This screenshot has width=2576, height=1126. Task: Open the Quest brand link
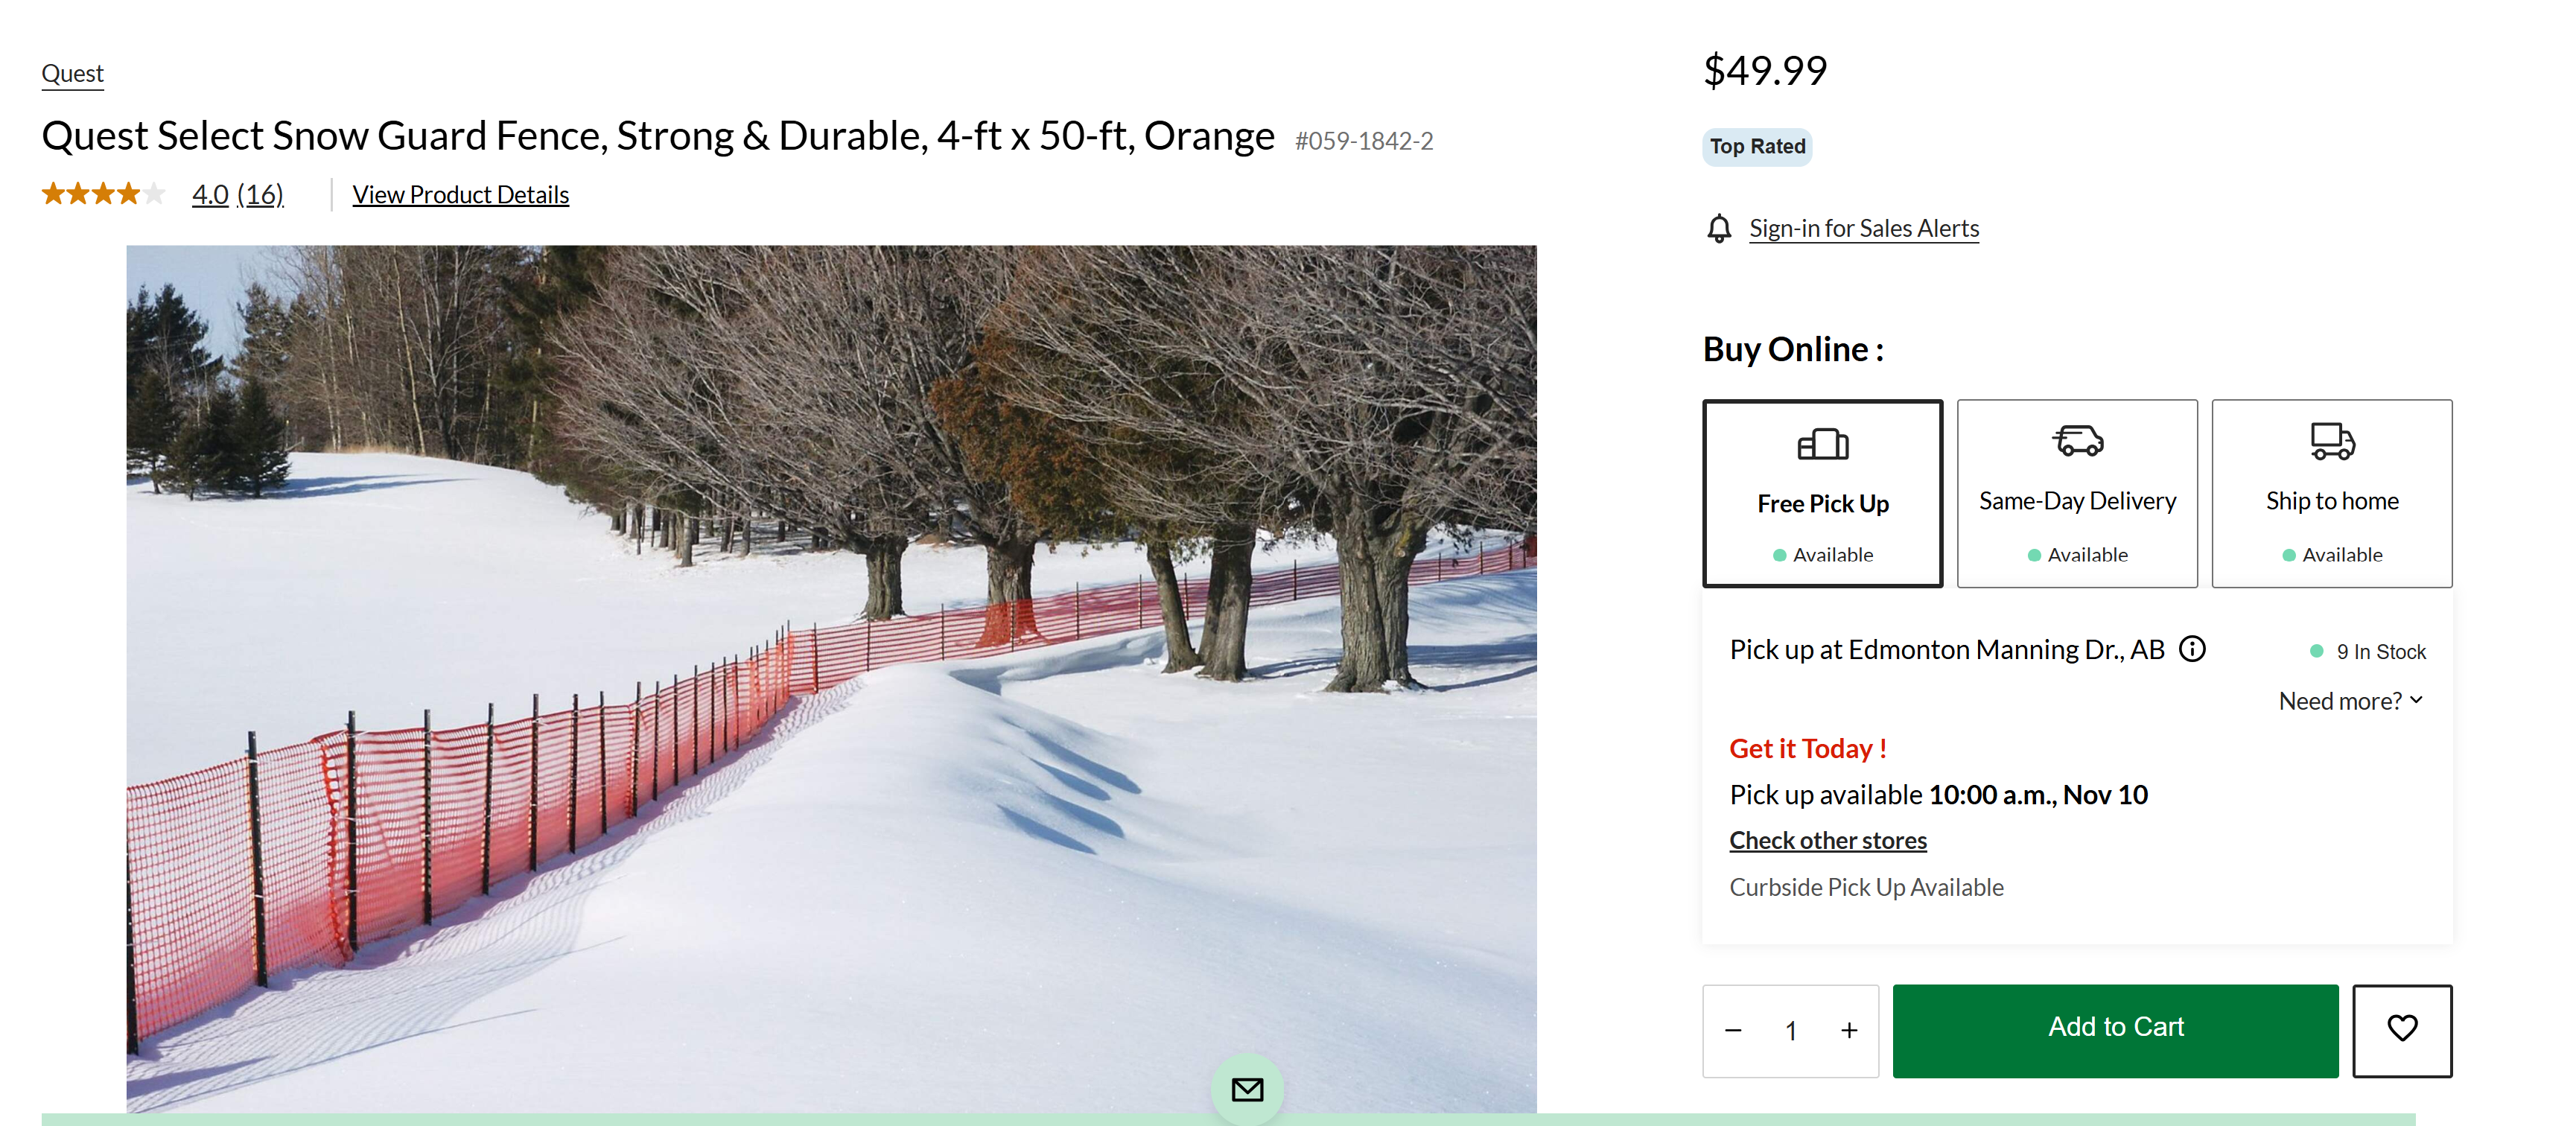[72, 73]
